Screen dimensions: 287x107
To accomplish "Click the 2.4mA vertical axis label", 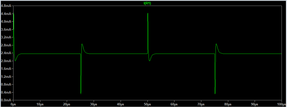I will (6, 53).
